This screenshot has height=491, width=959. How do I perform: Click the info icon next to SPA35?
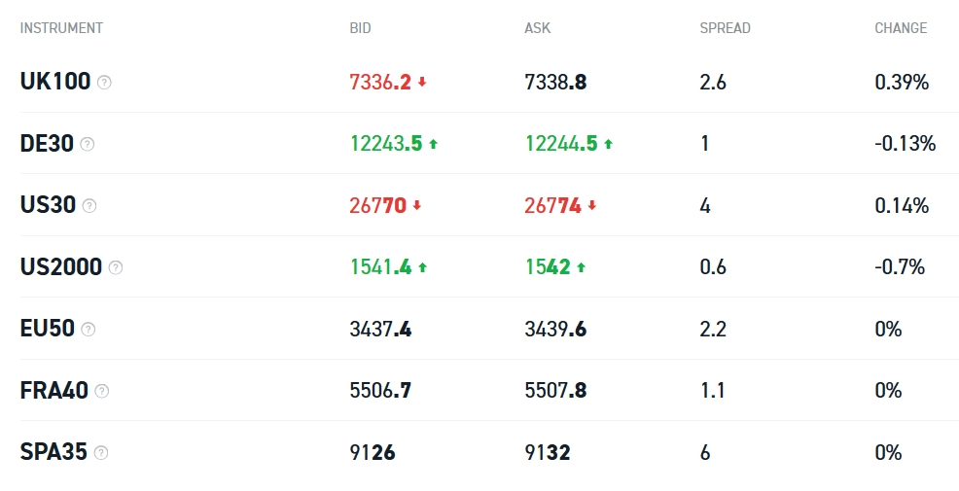(101, 453)
